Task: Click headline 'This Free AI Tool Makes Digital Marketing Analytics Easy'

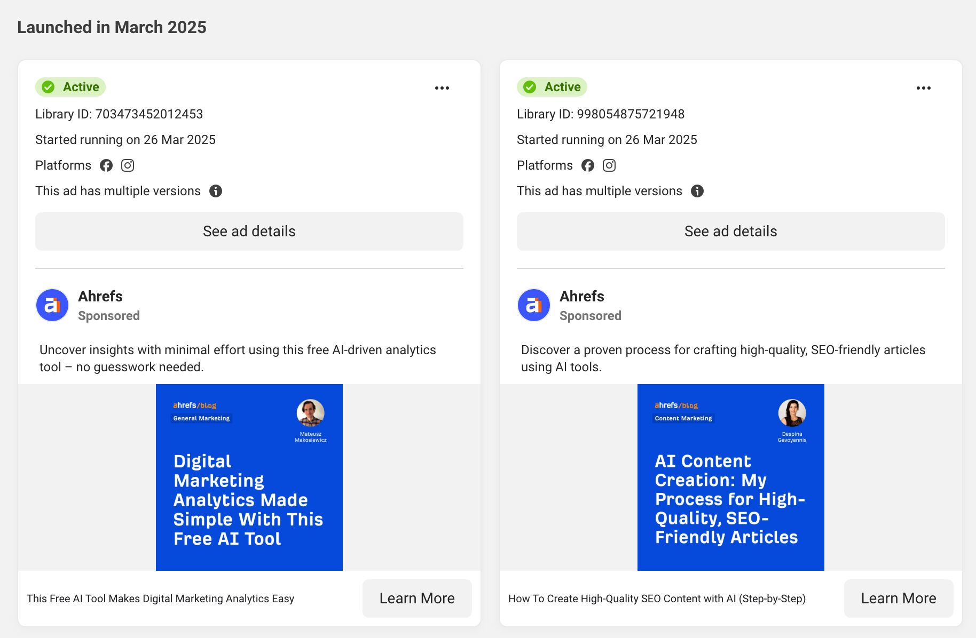Action: tap(160, 599)
